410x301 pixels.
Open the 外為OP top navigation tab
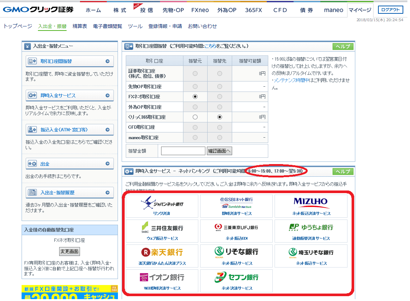(x=227, y=10)
